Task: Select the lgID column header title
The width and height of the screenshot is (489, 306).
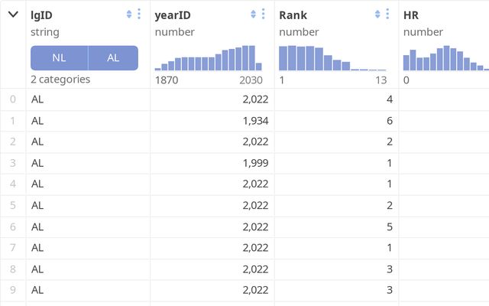Action: 42,15
